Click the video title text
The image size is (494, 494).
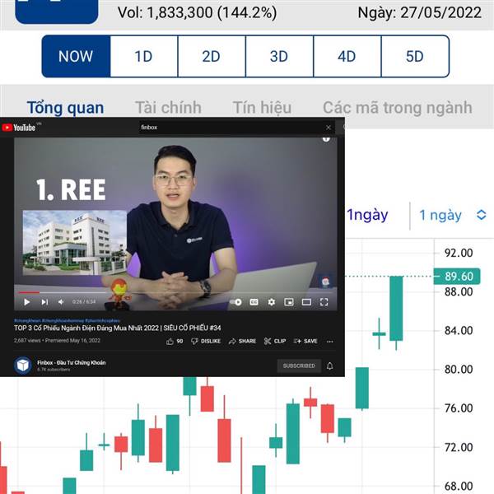(x=118, y=328)
